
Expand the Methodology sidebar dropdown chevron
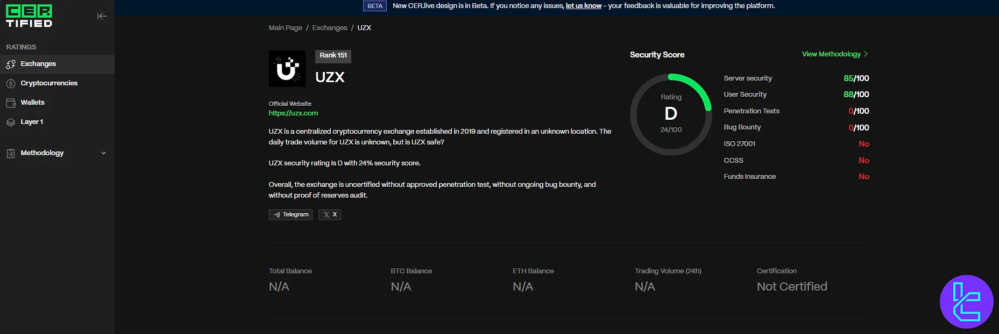104,153
